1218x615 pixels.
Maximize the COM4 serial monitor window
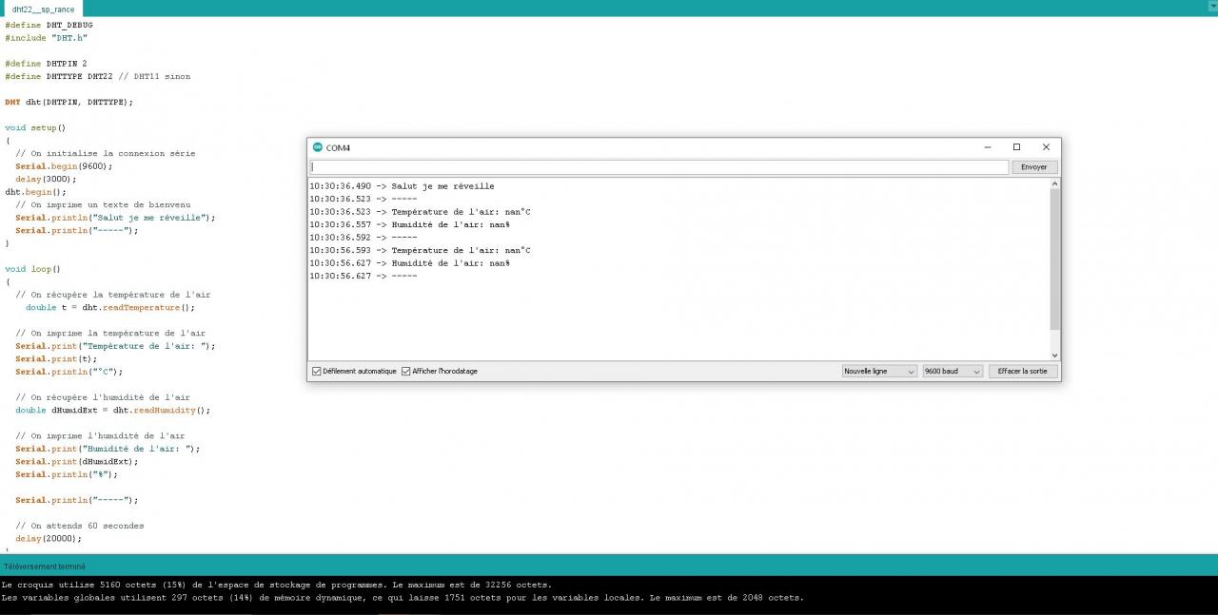[1016, 147]
